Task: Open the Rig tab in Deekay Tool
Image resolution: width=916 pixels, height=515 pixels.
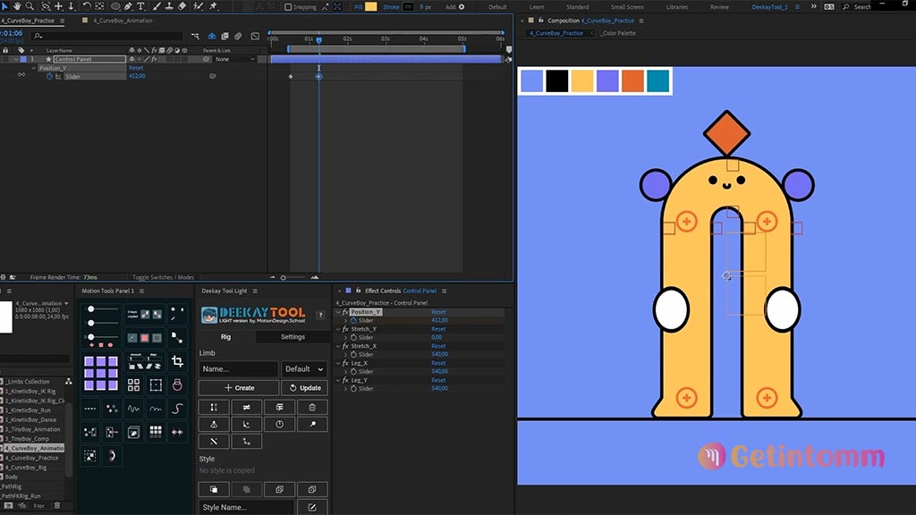Action: 225,337
